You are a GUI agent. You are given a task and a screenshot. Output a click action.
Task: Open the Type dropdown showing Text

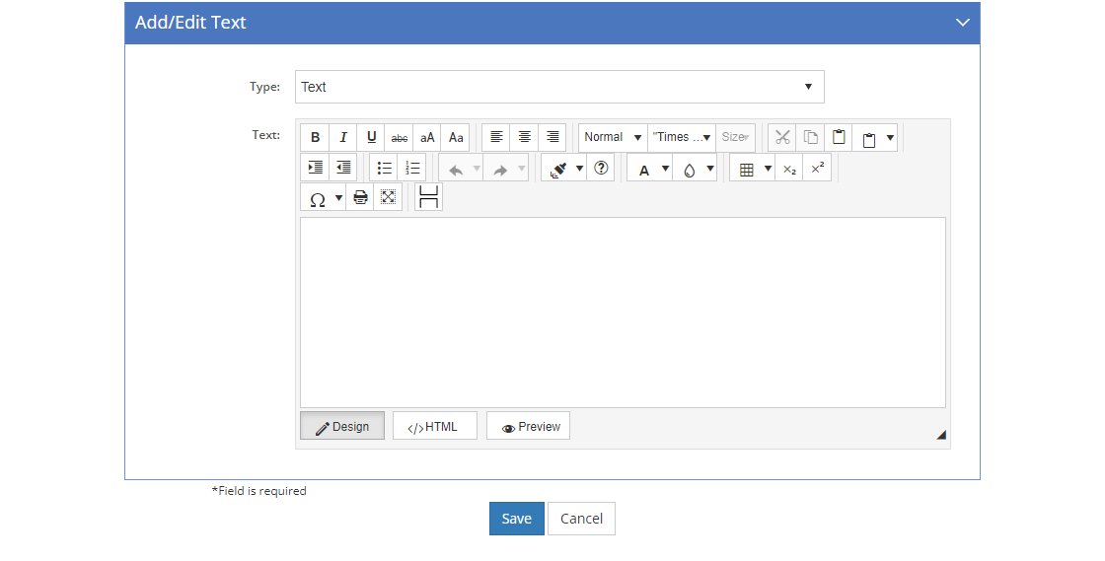coord(559,87)
